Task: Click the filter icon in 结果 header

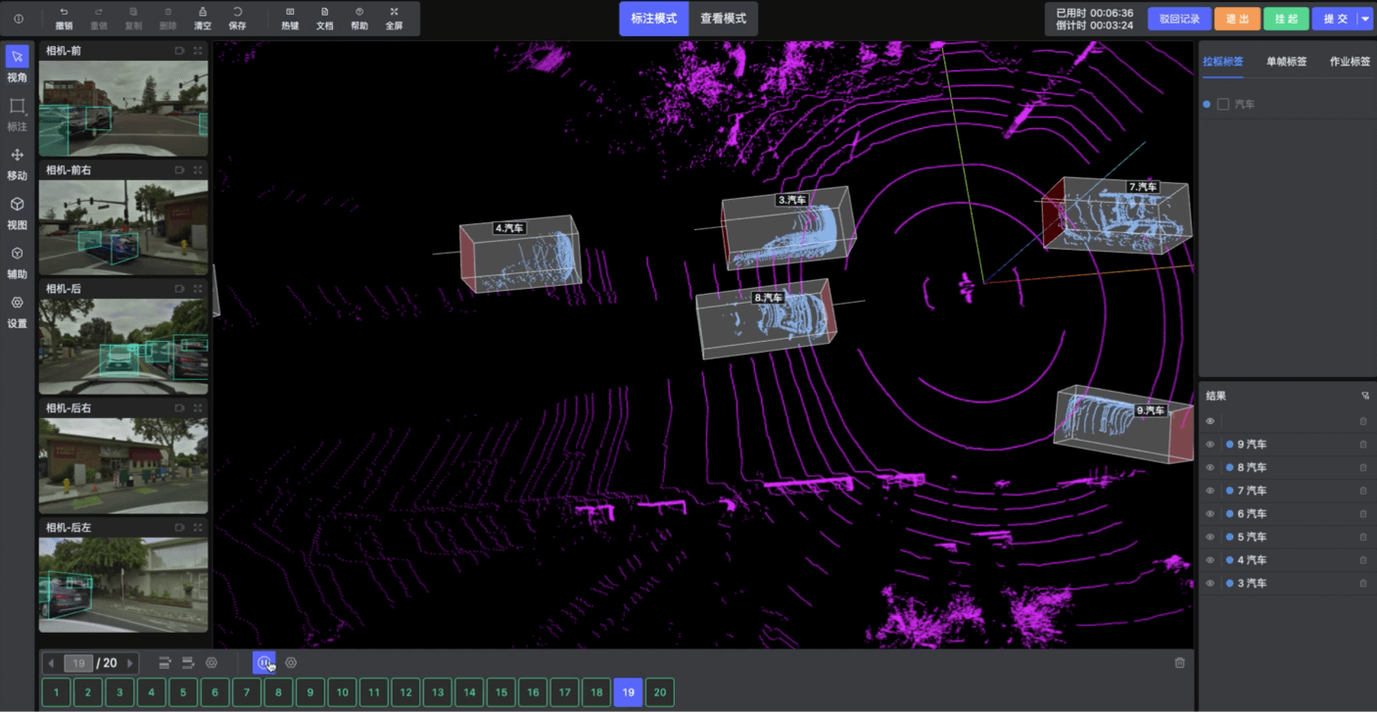Action: 1365,397
